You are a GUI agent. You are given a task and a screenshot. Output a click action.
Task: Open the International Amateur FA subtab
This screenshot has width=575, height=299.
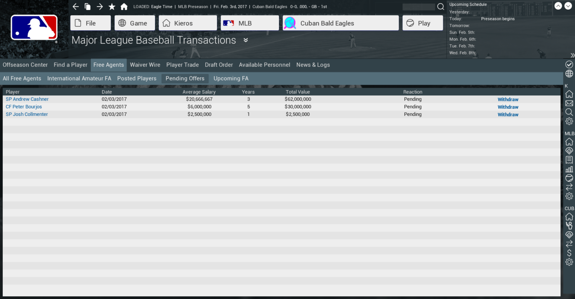(79, 78)
